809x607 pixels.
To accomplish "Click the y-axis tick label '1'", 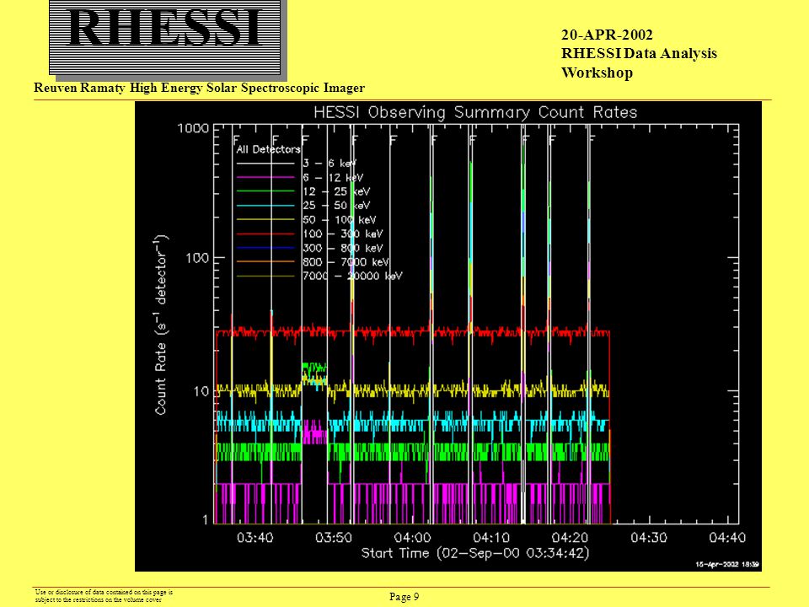I will point(206,520).
